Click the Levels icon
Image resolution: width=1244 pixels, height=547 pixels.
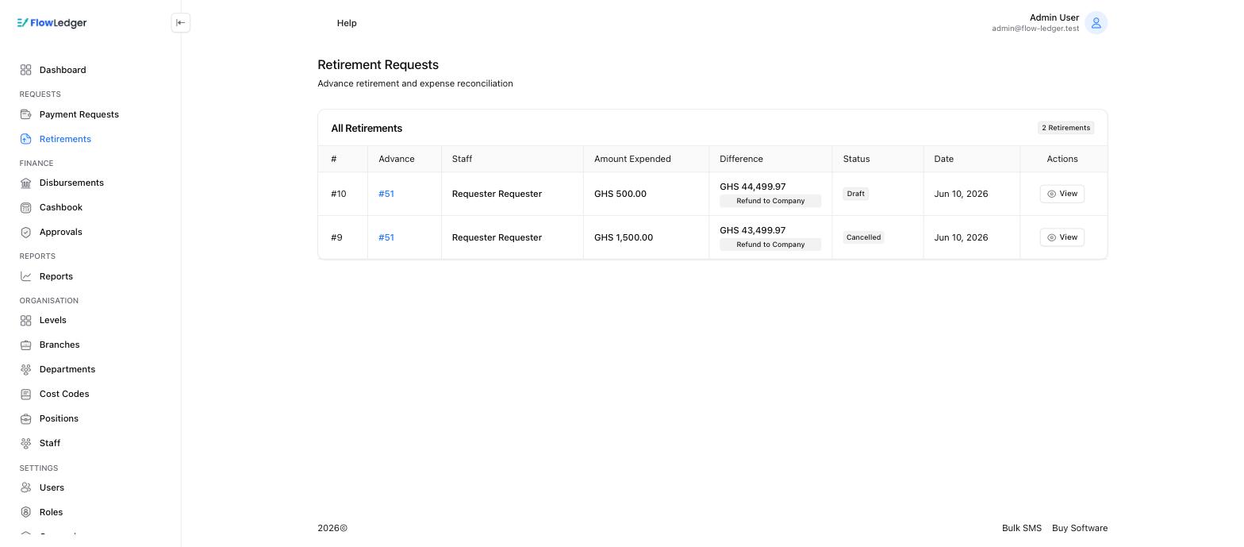point(26,320)
